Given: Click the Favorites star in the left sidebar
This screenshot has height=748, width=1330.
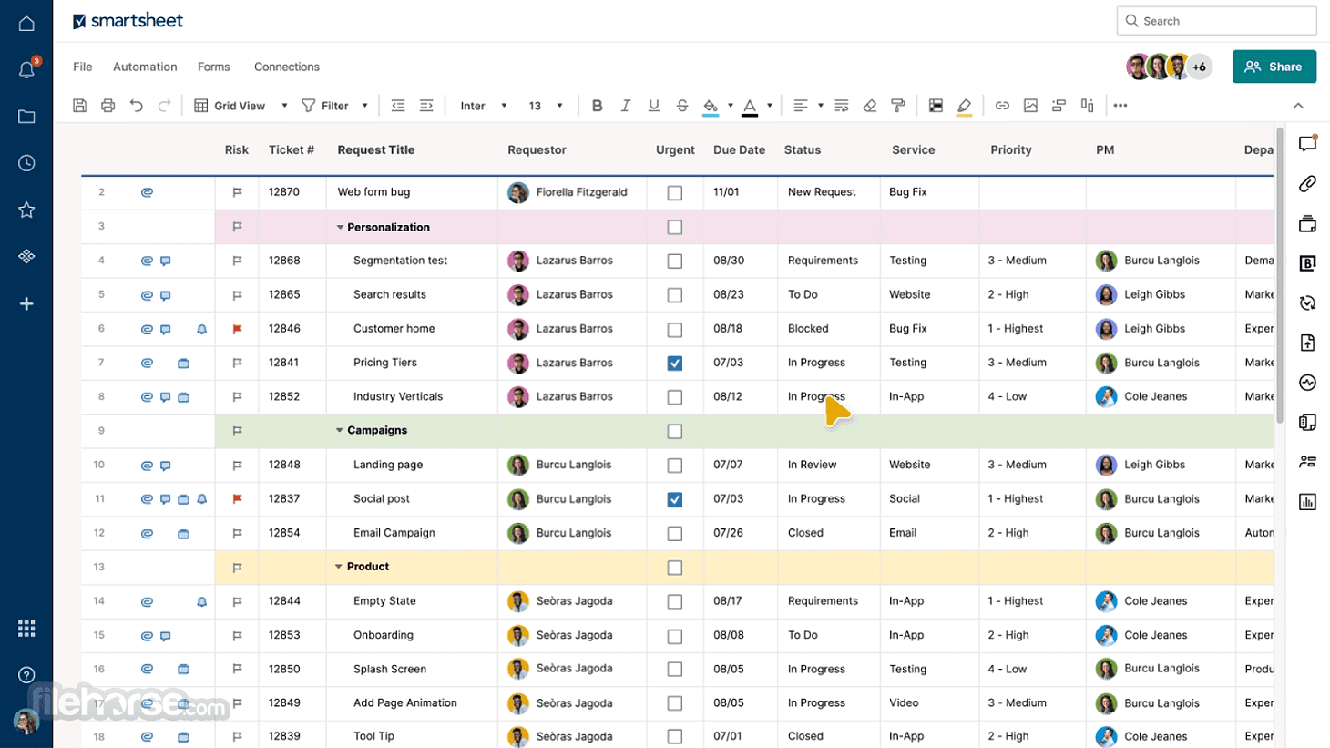Looking at the screenshot, I should (x=26, y=210).
